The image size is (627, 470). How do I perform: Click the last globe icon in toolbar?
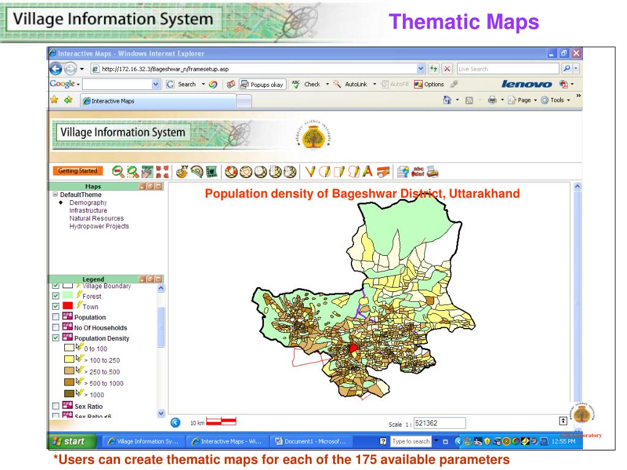pos(290,172)
